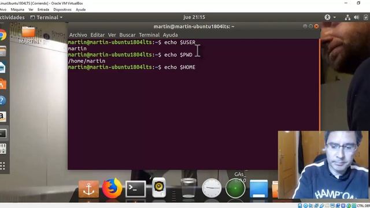This screenshot has width=370, height=208.
Task: Open Files manager in the Ubuntu dock
Action: tap(2, 51)
